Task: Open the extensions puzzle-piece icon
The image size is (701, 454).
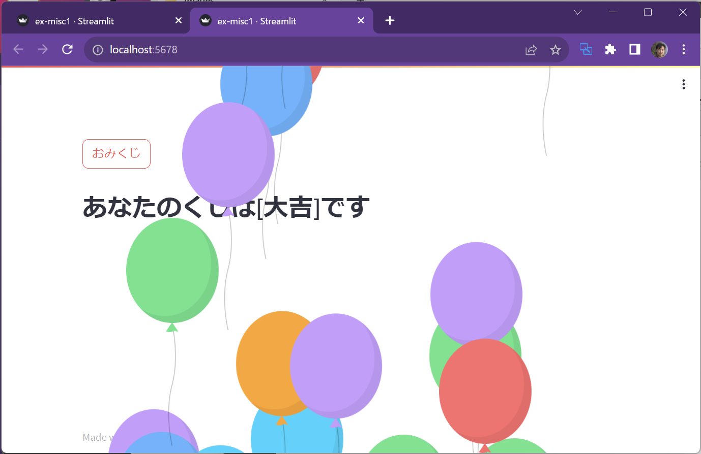Action: tap(610, 49)
